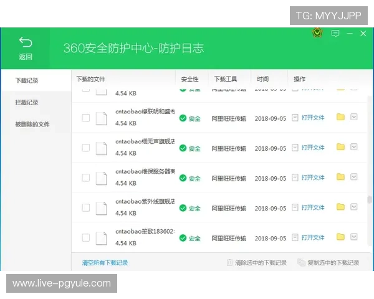Open the feedback message icon in title bar
The image size is (374, 299).
pyautogui.click(x=335, y=33)
